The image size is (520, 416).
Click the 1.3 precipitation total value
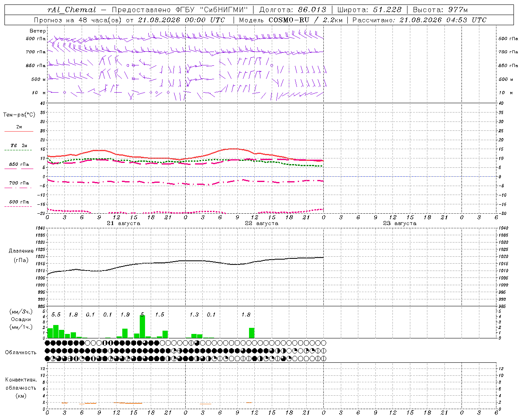coord(194,314)
